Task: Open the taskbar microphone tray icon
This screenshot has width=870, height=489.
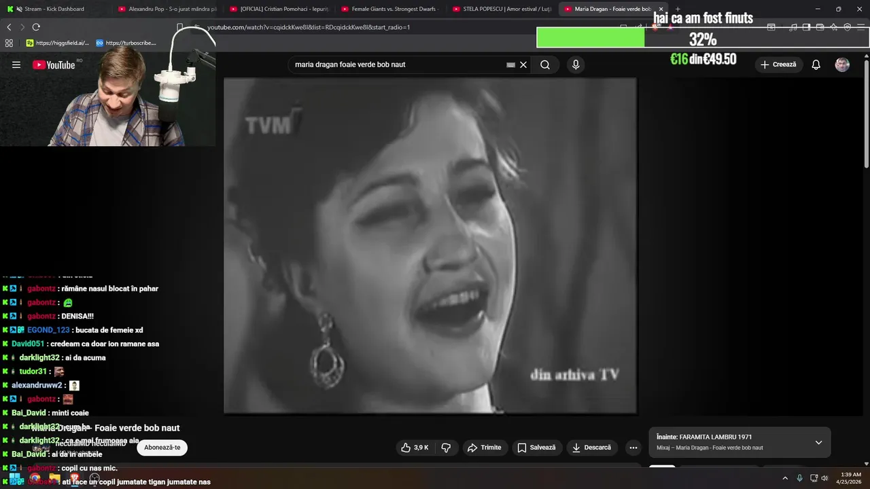Action: point(799,478)
